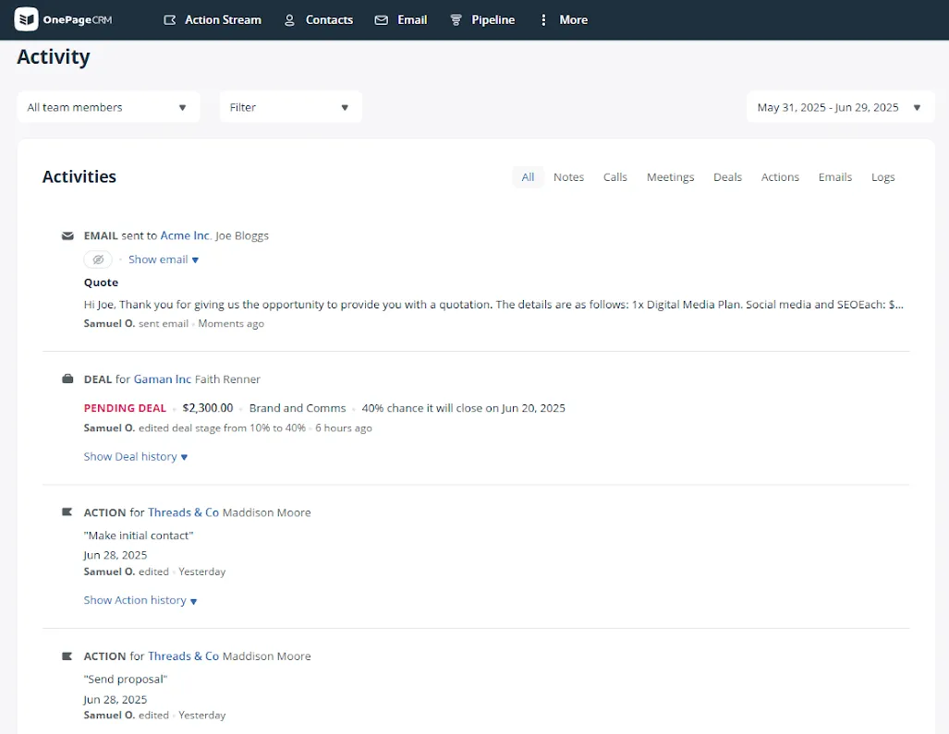949x734 pixels.
Task: Open Contacts from top navigation
Action: click(x=329, y=20)
